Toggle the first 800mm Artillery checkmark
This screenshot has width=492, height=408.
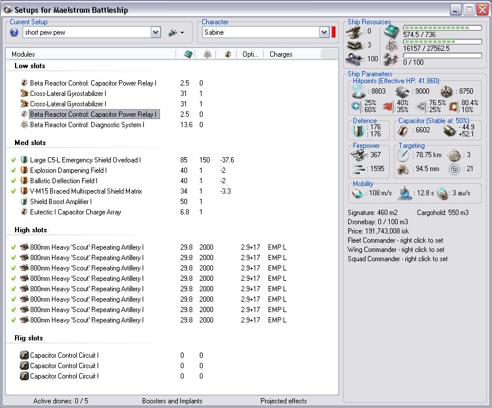click(x=13, y=247)
